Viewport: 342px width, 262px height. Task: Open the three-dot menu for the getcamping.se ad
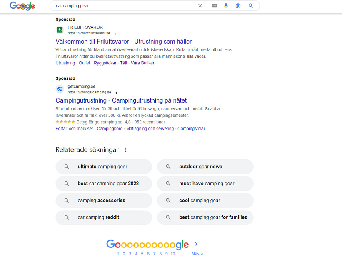pos(116,92)
